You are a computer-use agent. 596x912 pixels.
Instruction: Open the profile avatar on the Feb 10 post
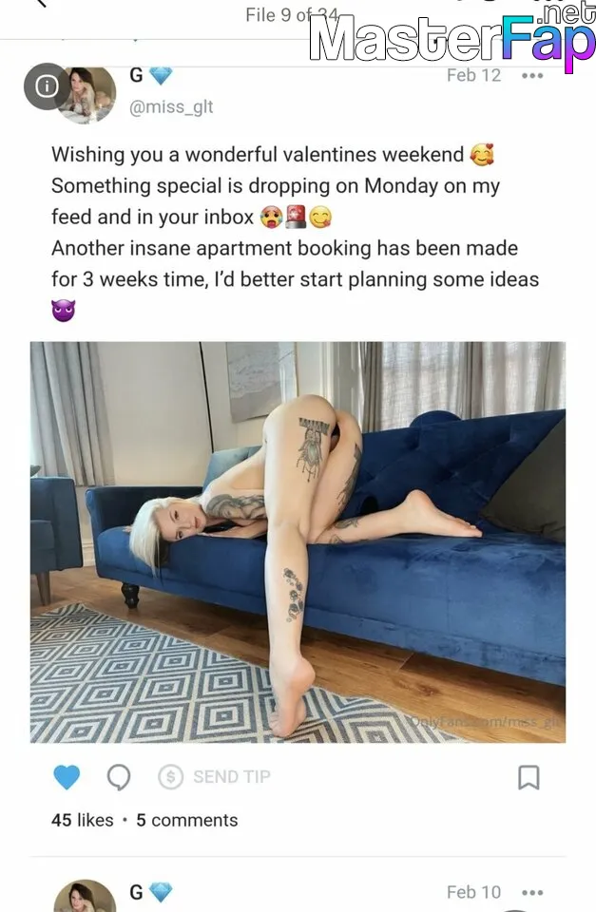85,896
